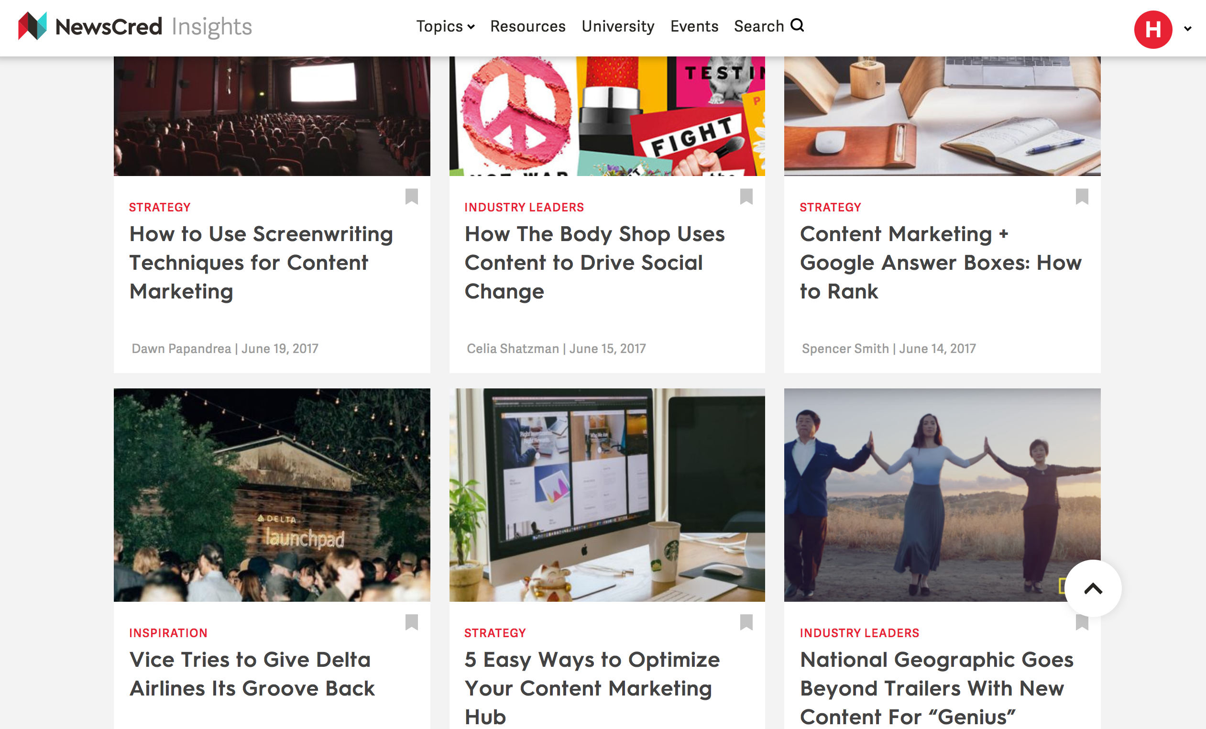Click STRATEGY tag on Content Marketing Hub article
Screen dimensions: 1206x729
495,633
